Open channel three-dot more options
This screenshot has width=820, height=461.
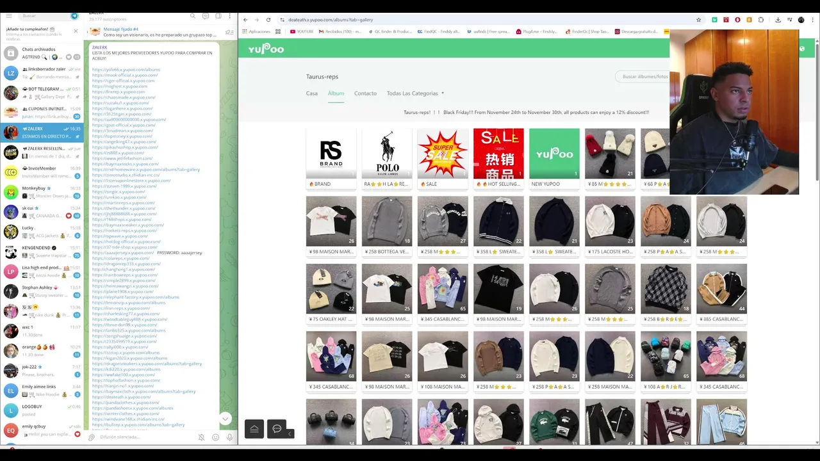pyautogui.click(x=230, y=15)
